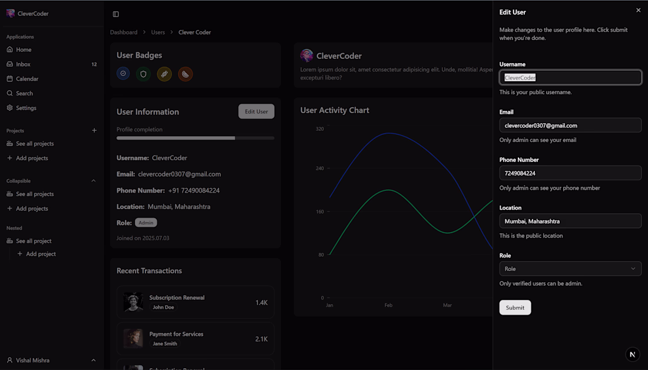
Task: Click the Location input field
Action: (570, 221)
